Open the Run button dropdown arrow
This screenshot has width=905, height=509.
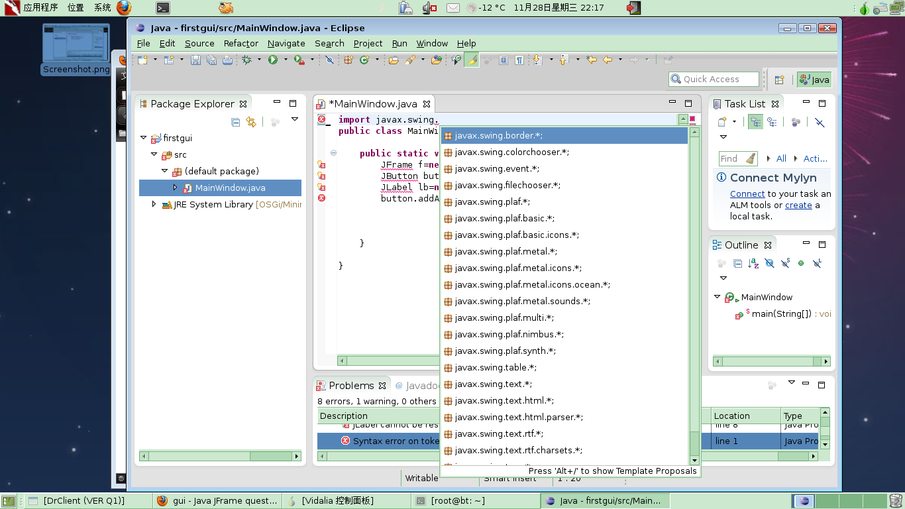286,60
